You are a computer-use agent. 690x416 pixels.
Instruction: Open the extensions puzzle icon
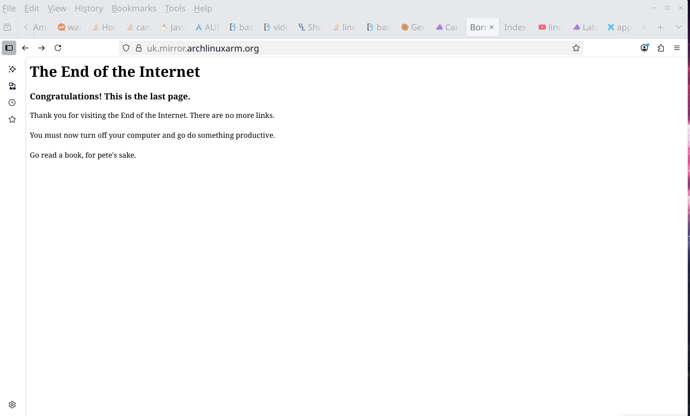[661, 48]
